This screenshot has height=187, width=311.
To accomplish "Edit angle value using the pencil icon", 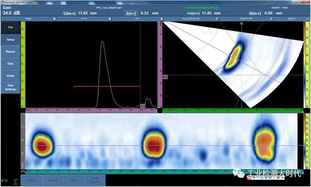I will click(x=271, y=19).
